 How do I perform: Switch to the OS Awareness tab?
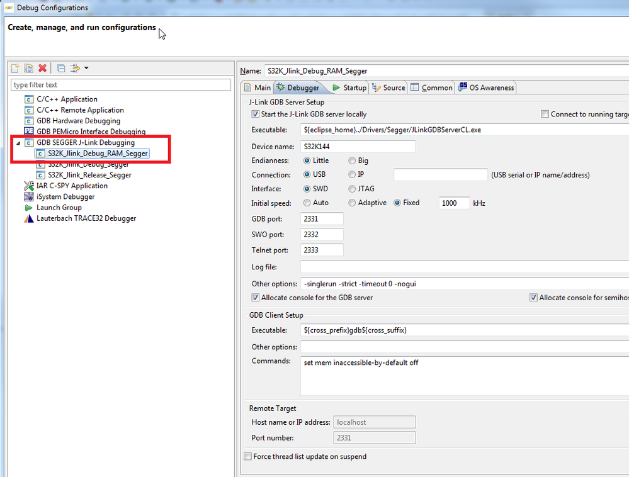click(x=486, y=87)
